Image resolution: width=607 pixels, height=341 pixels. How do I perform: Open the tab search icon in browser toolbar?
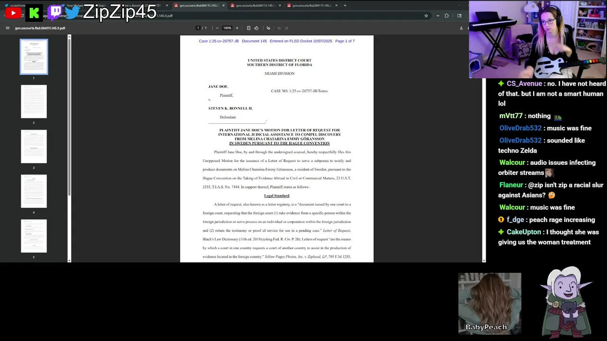pyautogui.click(x=459, y=16)
